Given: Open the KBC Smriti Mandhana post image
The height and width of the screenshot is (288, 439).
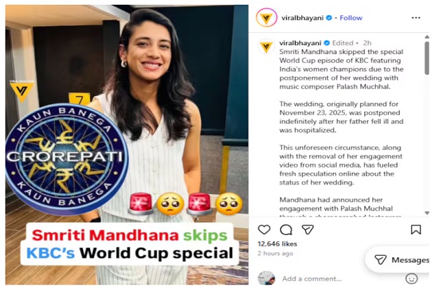Looking at the screenshot, I should coord(127,145).
